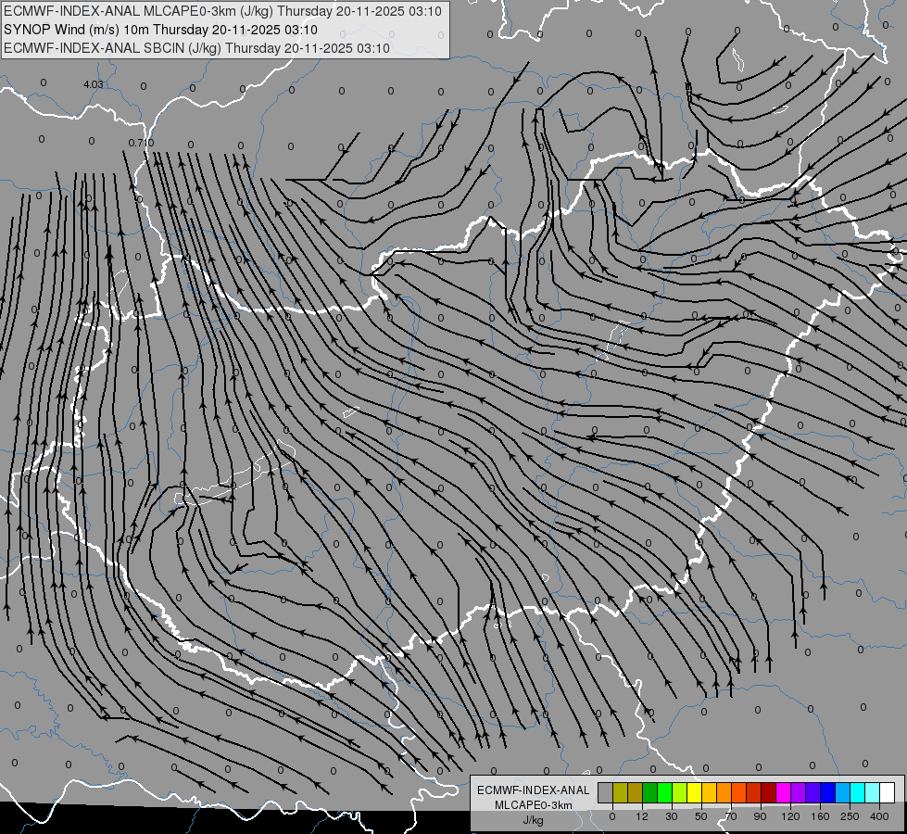Click the legend MLCAPE0-3km label
The width and height of the screenshot is (907, 834).
click(534, 805)
